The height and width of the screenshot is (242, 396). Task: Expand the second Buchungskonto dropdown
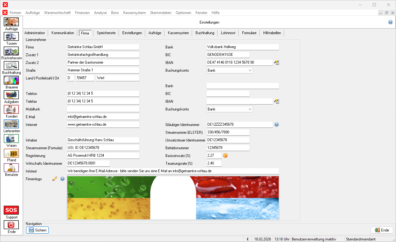click(x=250, y=109)
